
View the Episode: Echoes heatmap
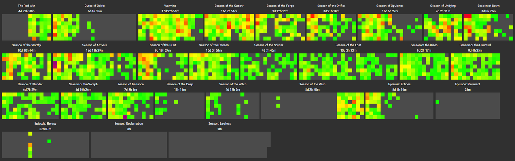400,106
